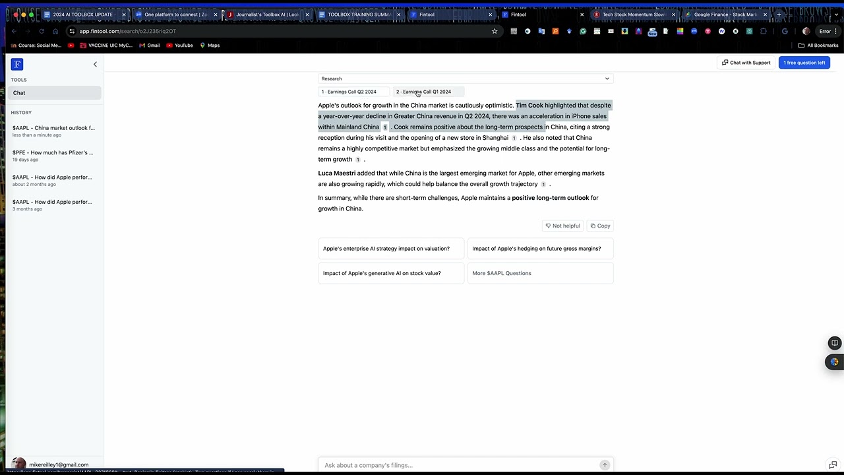Open the $AAPL China market outlook history item
Viewport: 844px width, 475px height.
[x=54, y=131]
